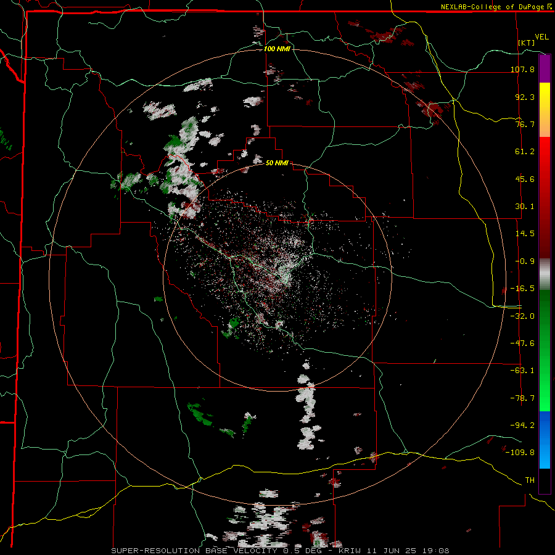Click the blue segment of velocity color bar
The width and height of the screenshot is (555, 555).
coord(545,440)
